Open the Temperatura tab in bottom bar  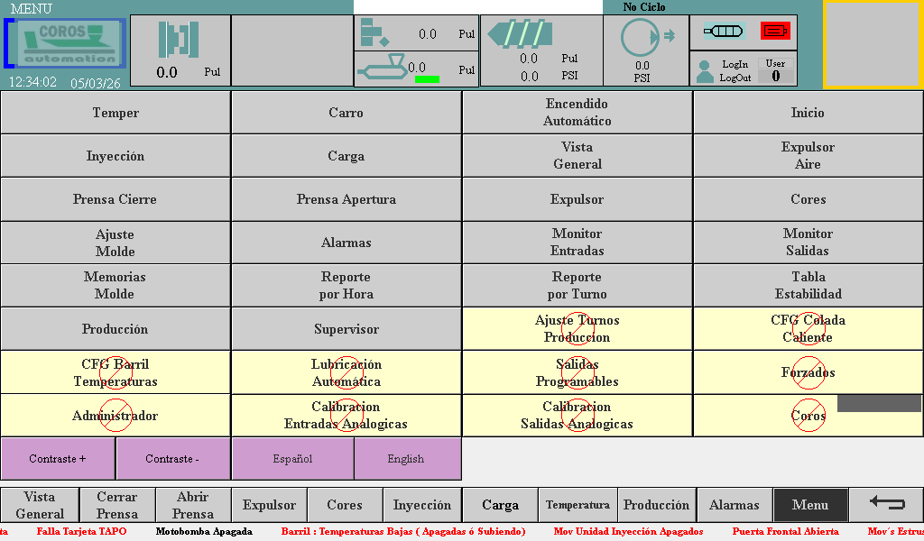(577, 505)
